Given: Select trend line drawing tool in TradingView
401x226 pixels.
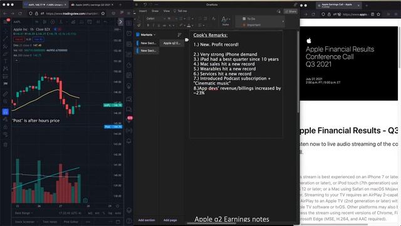Looking at the screenshot, I should [x=6, y=38].
